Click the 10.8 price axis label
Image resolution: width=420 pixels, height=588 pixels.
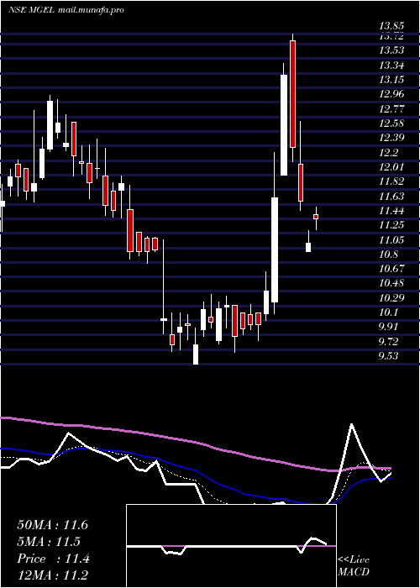(x=388, y=255)
